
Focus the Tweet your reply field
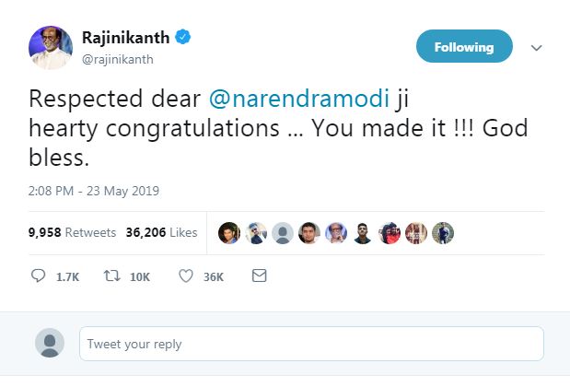[311, 344]
